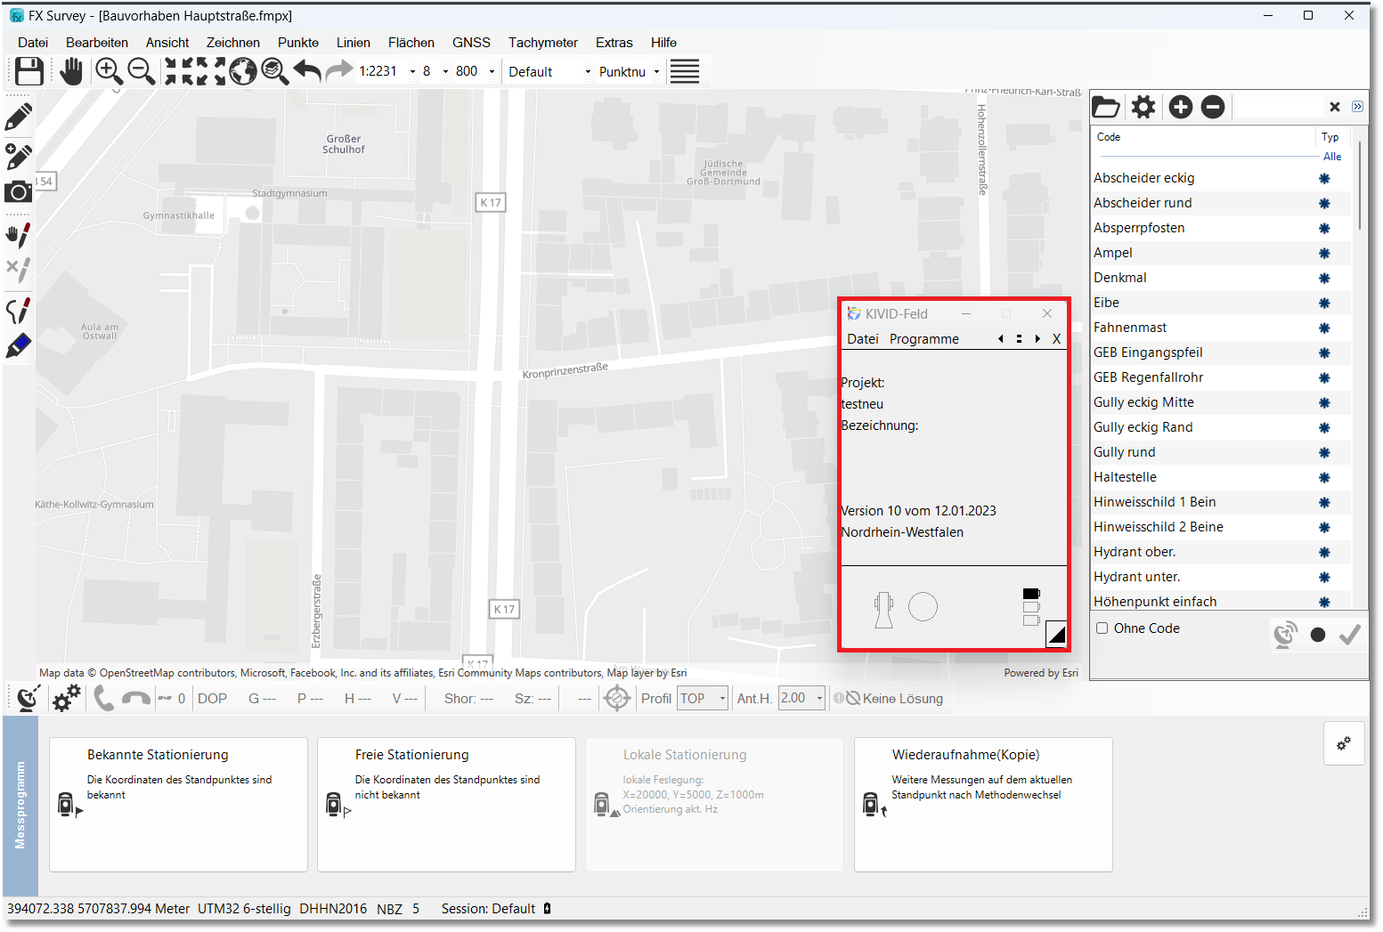Open the camera tool in left sidebar

point(18,192)
